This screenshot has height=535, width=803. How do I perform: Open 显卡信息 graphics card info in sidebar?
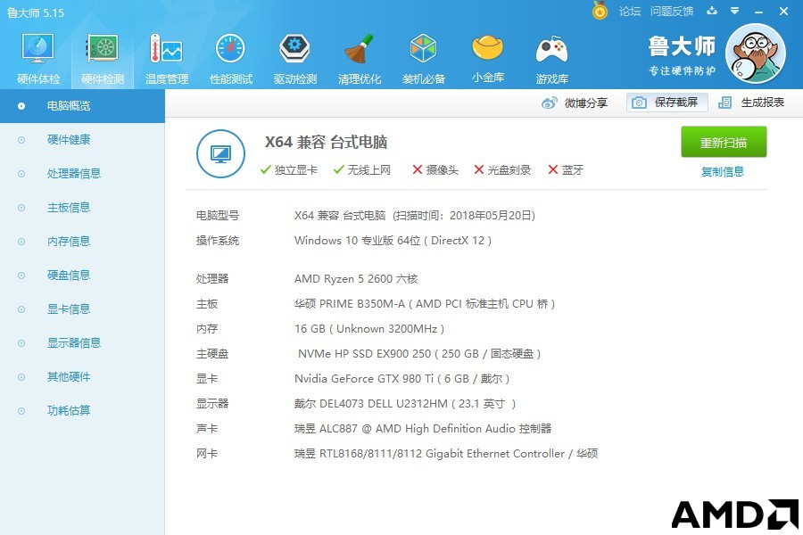pos(82,309)
